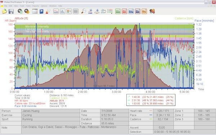Open the blue diary book icon

click(x=41, y=12)
